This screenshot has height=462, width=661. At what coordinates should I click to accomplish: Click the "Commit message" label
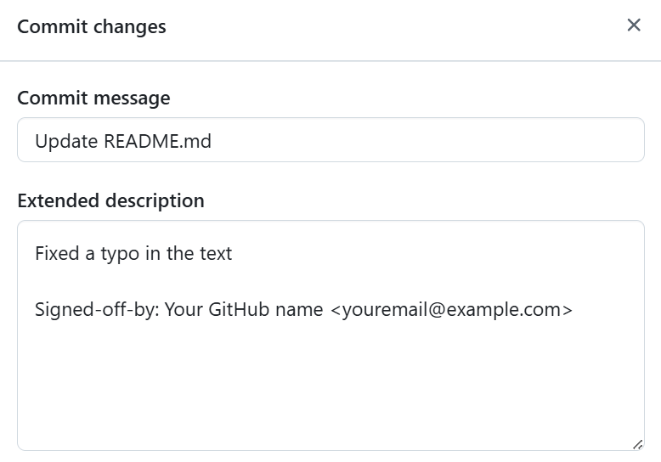[93, 99]
